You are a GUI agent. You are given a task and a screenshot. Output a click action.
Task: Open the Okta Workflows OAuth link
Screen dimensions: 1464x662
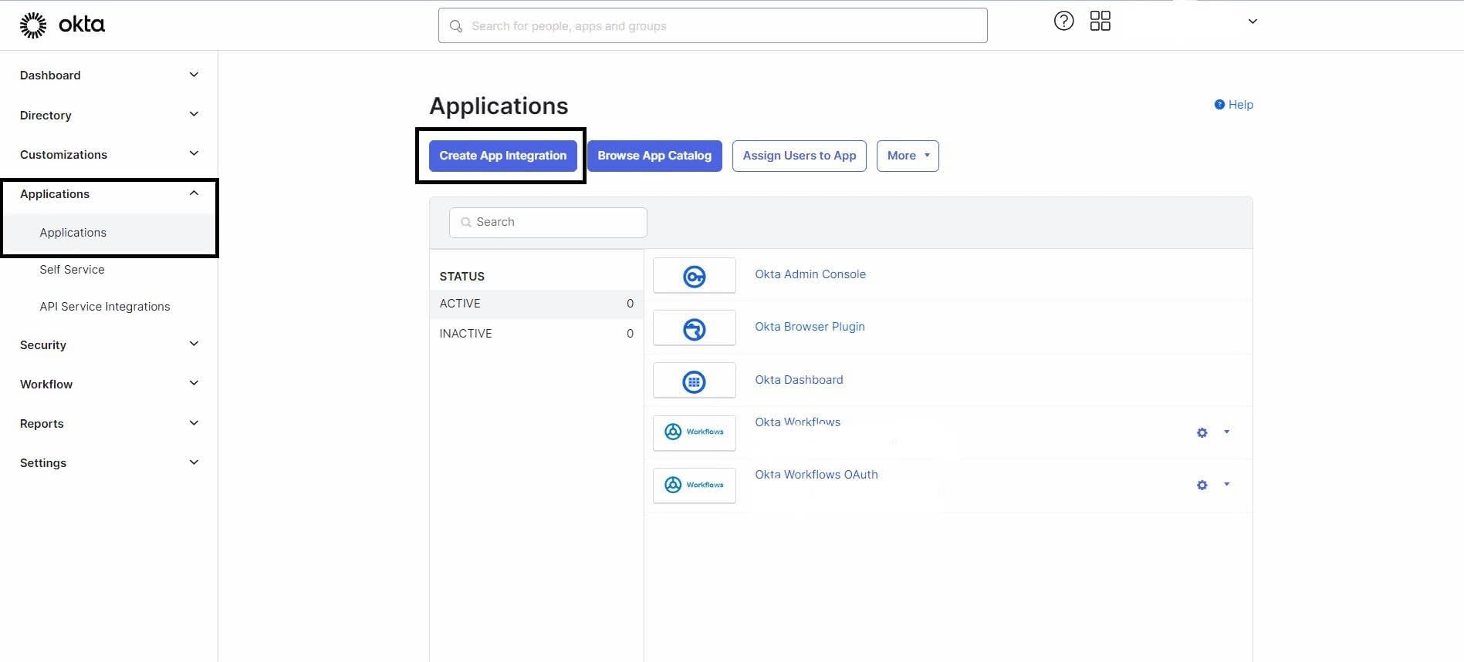tap(816, 475)
